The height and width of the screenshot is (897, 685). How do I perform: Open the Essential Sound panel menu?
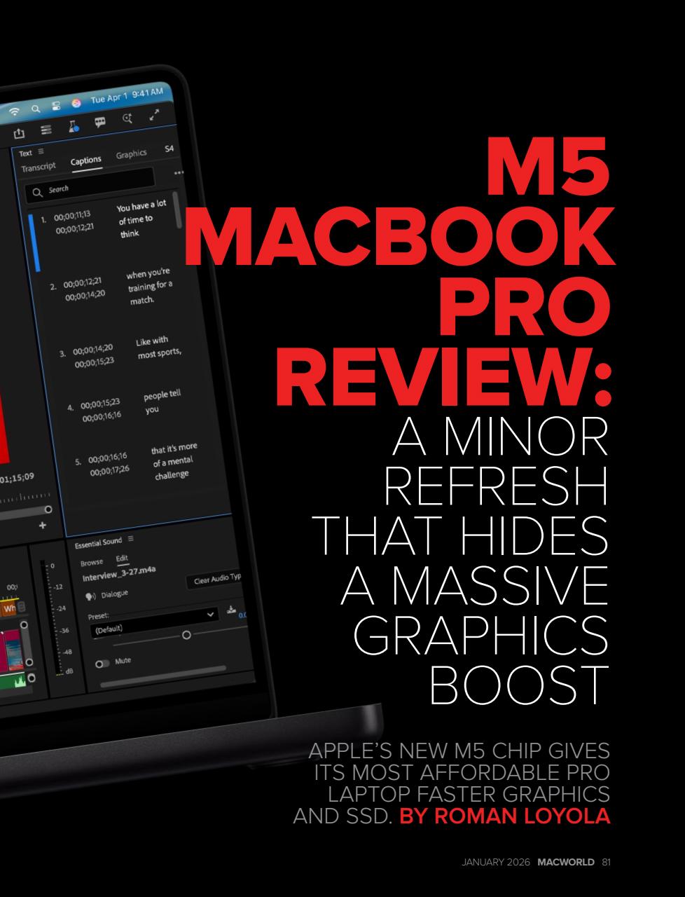point(130,540)
